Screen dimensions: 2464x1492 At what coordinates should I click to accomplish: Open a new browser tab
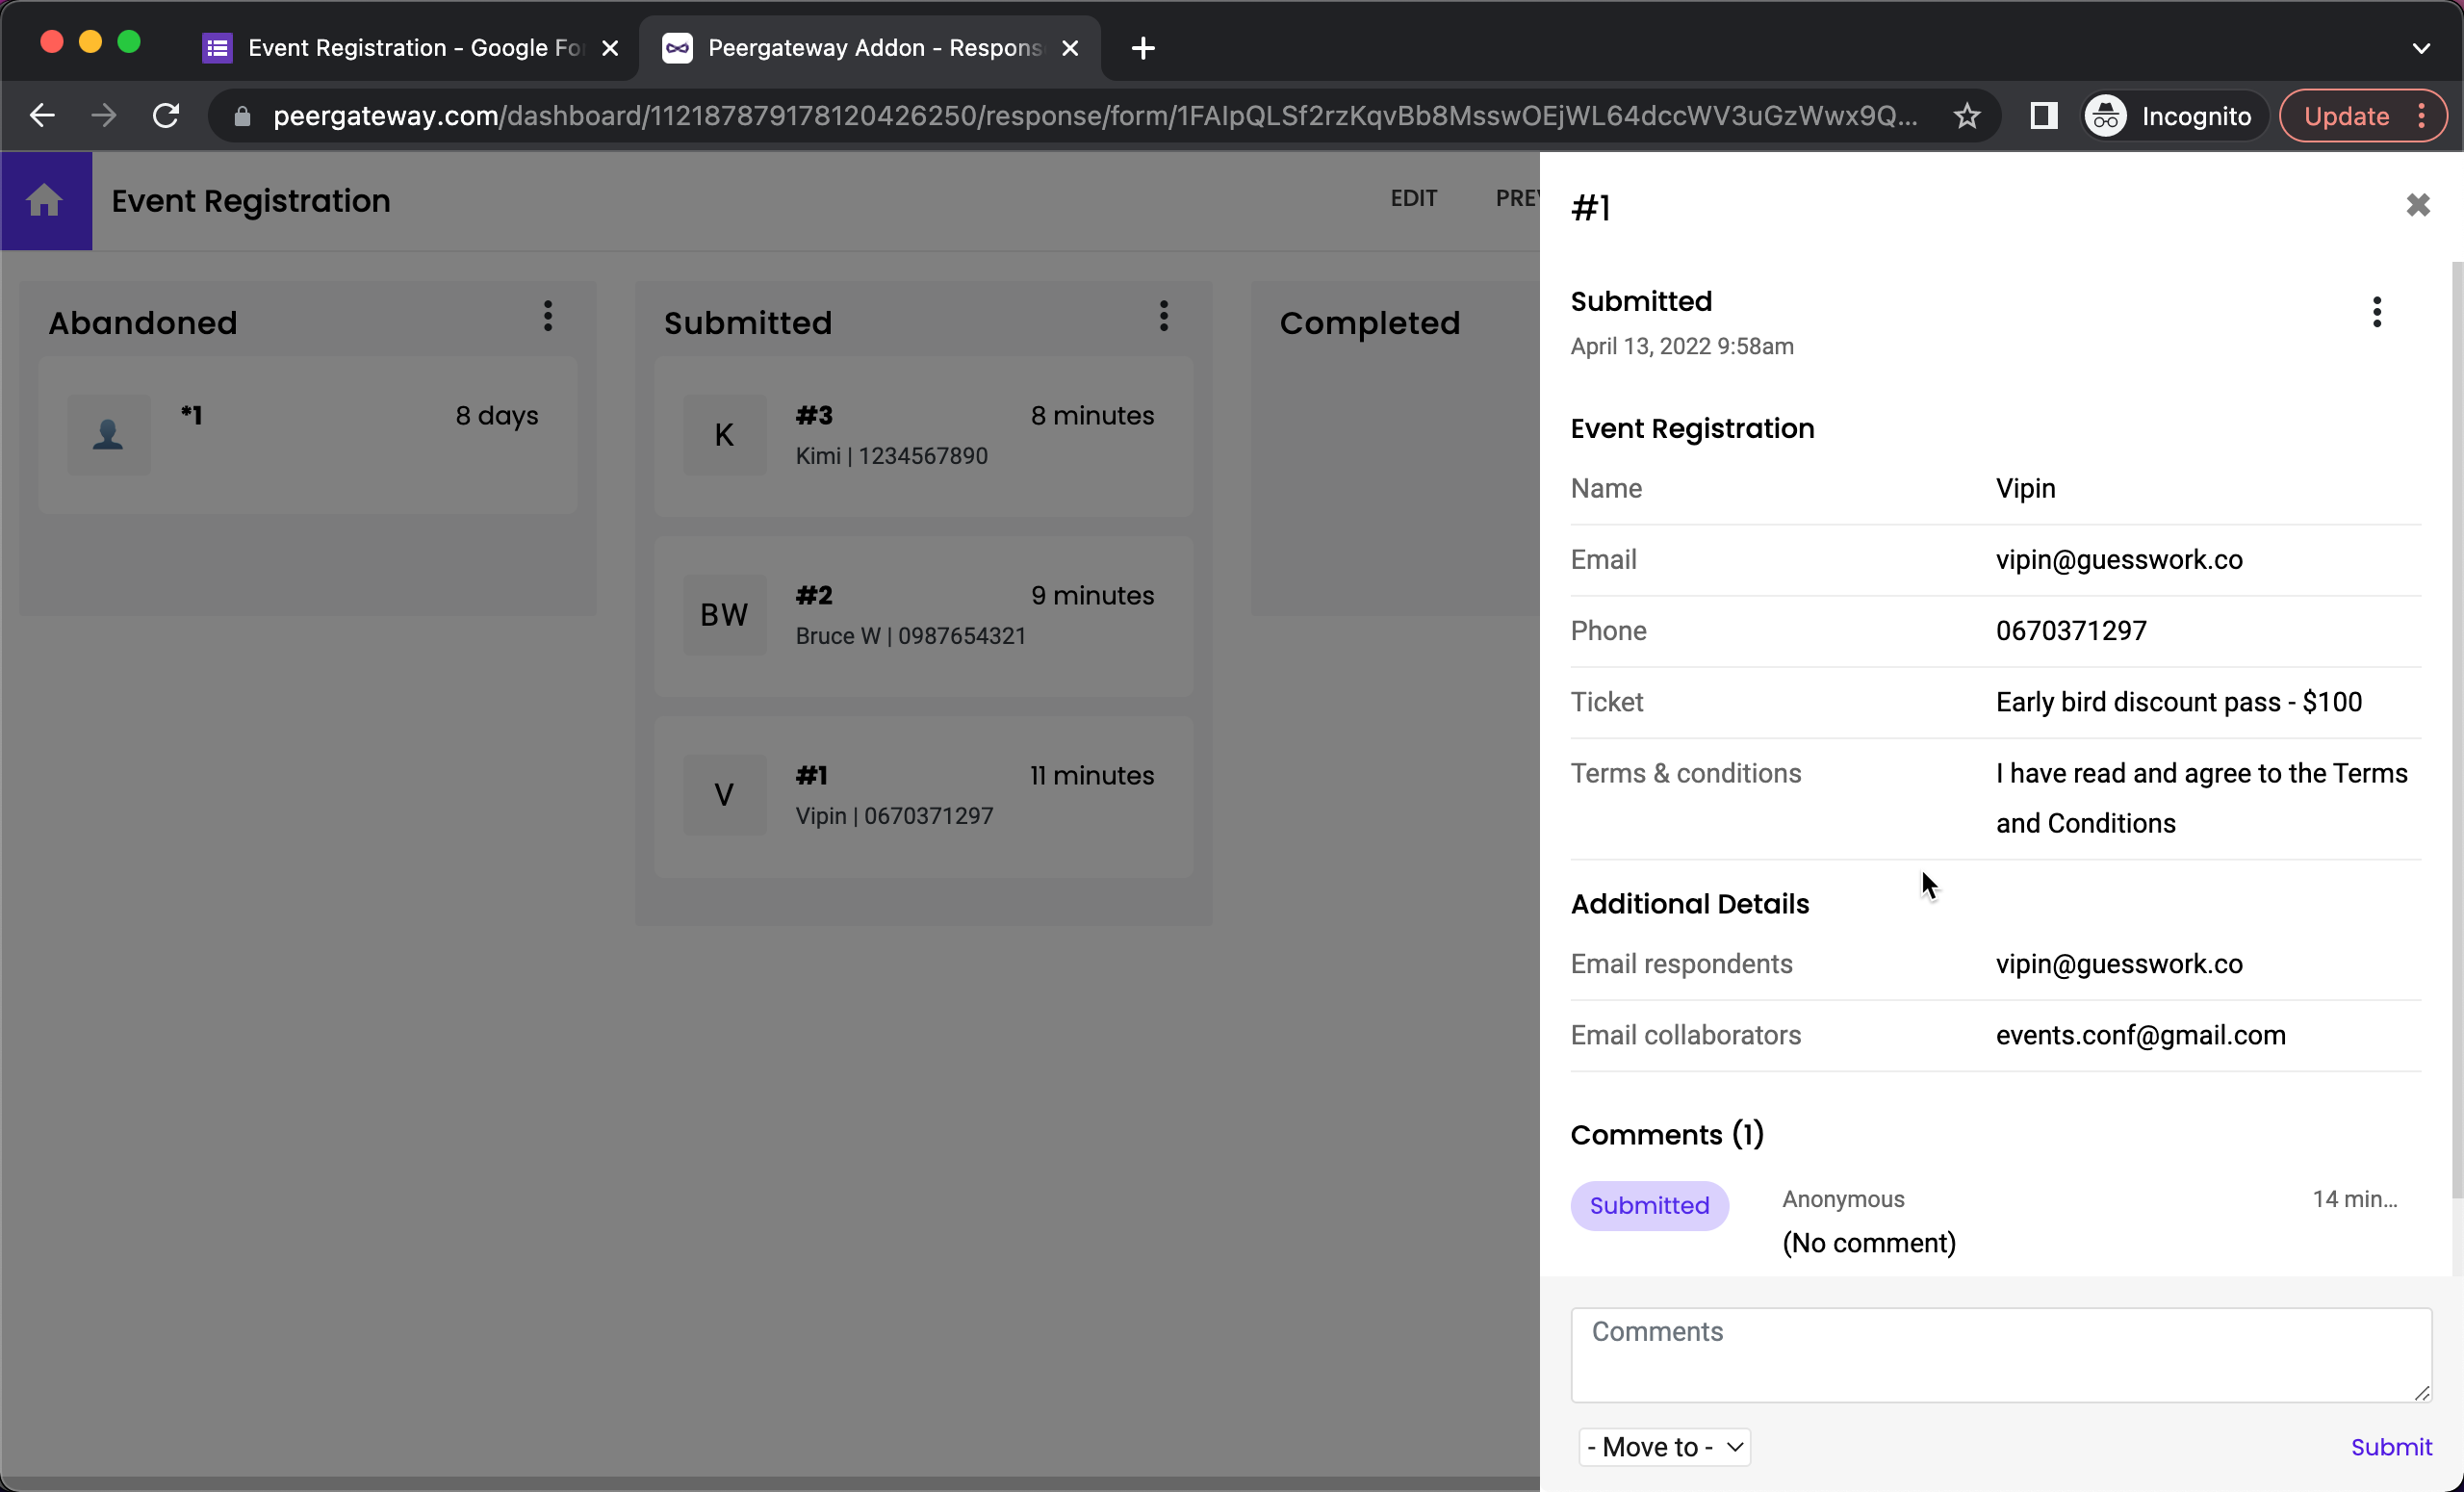1143,48
